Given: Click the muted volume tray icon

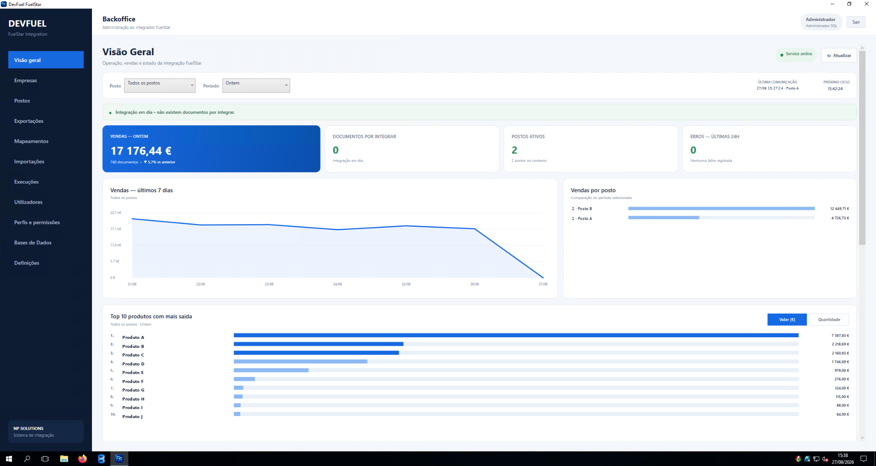Looking at the screenshot, I should [x=825, y=459].
